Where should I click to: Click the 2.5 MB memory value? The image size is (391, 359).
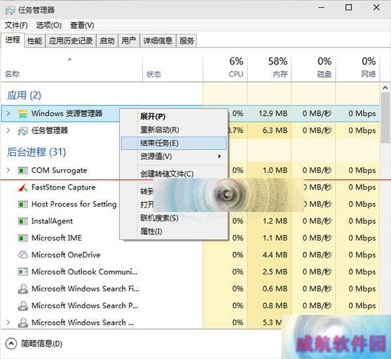point(275,272)
